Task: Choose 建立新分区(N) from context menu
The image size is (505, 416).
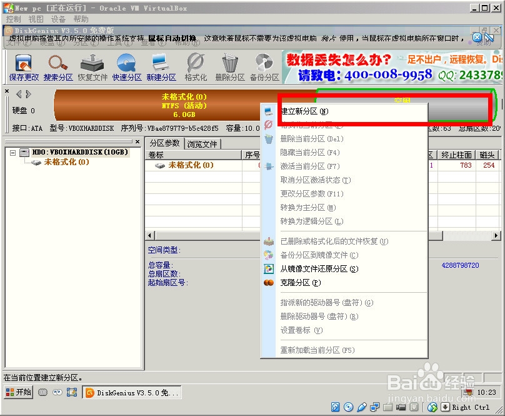Action: (x=344, y=111)
